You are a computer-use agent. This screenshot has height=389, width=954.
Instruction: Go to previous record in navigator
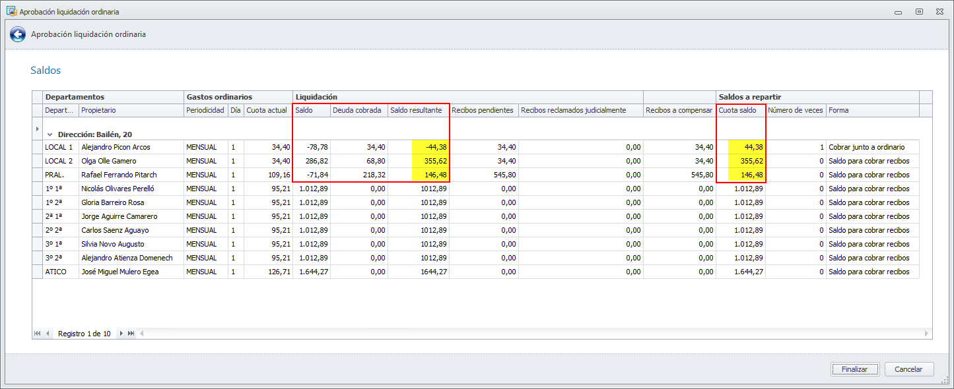(x=47, y=334)
